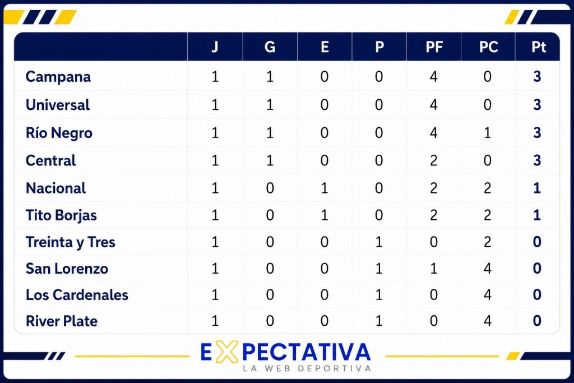Click the Treinta y Tres team name

click(x=70, y=242)
